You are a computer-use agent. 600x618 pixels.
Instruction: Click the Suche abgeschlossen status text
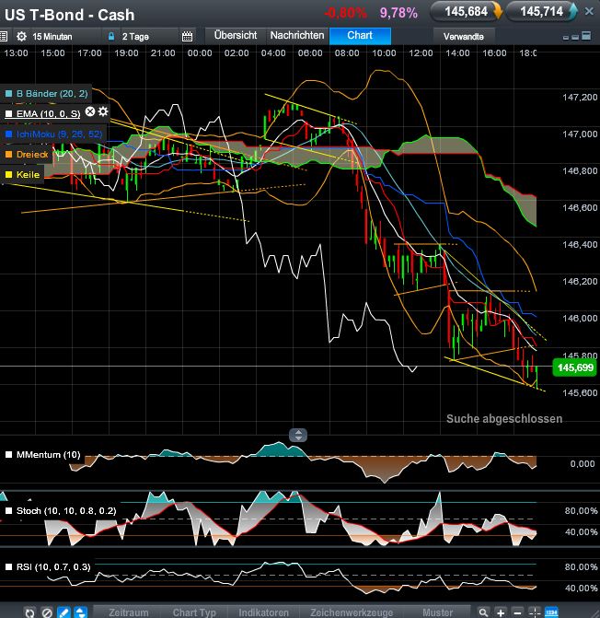(x=504, y=418)
